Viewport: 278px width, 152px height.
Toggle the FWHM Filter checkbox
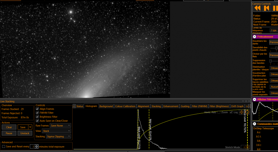coord(38,113)
